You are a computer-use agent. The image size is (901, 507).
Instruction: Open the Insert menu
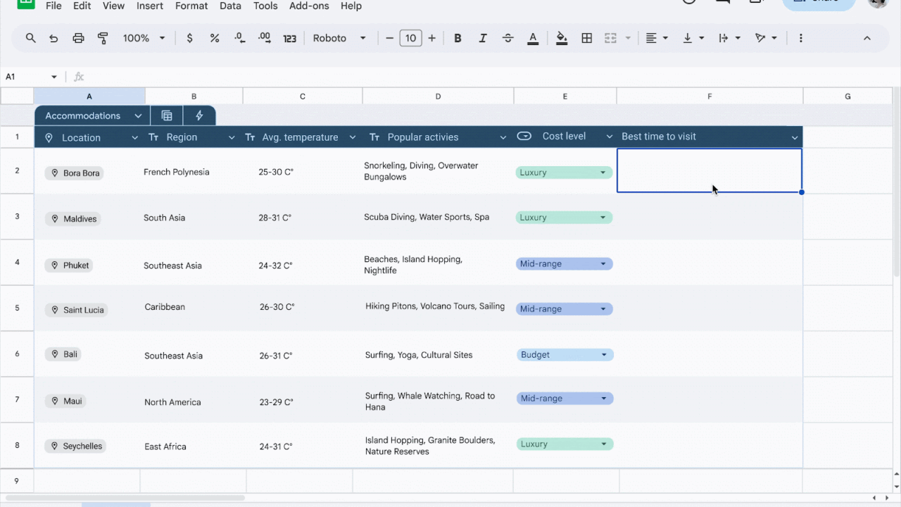pos(150,6)
